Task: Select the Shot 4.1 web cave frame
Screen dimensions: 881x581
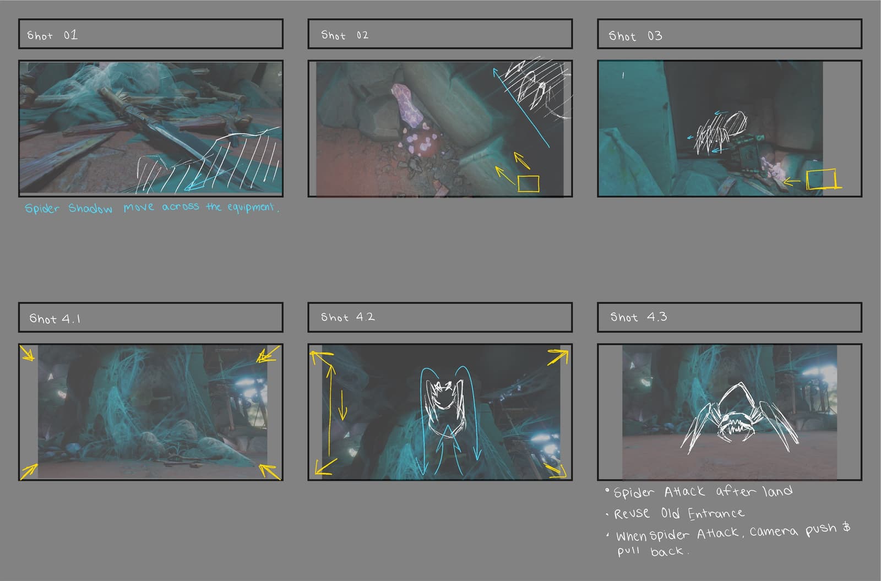Action: (x=151, y=412)
